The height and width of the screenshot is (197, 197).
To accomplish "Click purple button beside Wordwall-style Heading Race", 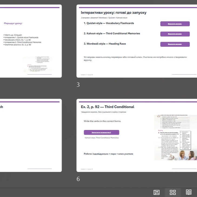I will 175,44.
